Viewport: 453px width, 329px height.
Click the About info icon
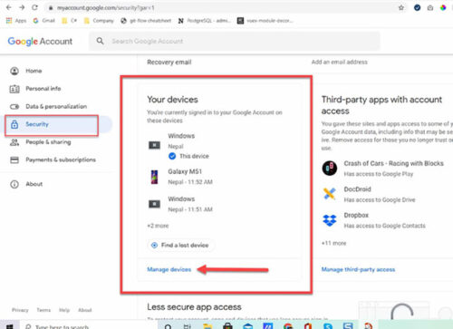click(x=14, y=184)
